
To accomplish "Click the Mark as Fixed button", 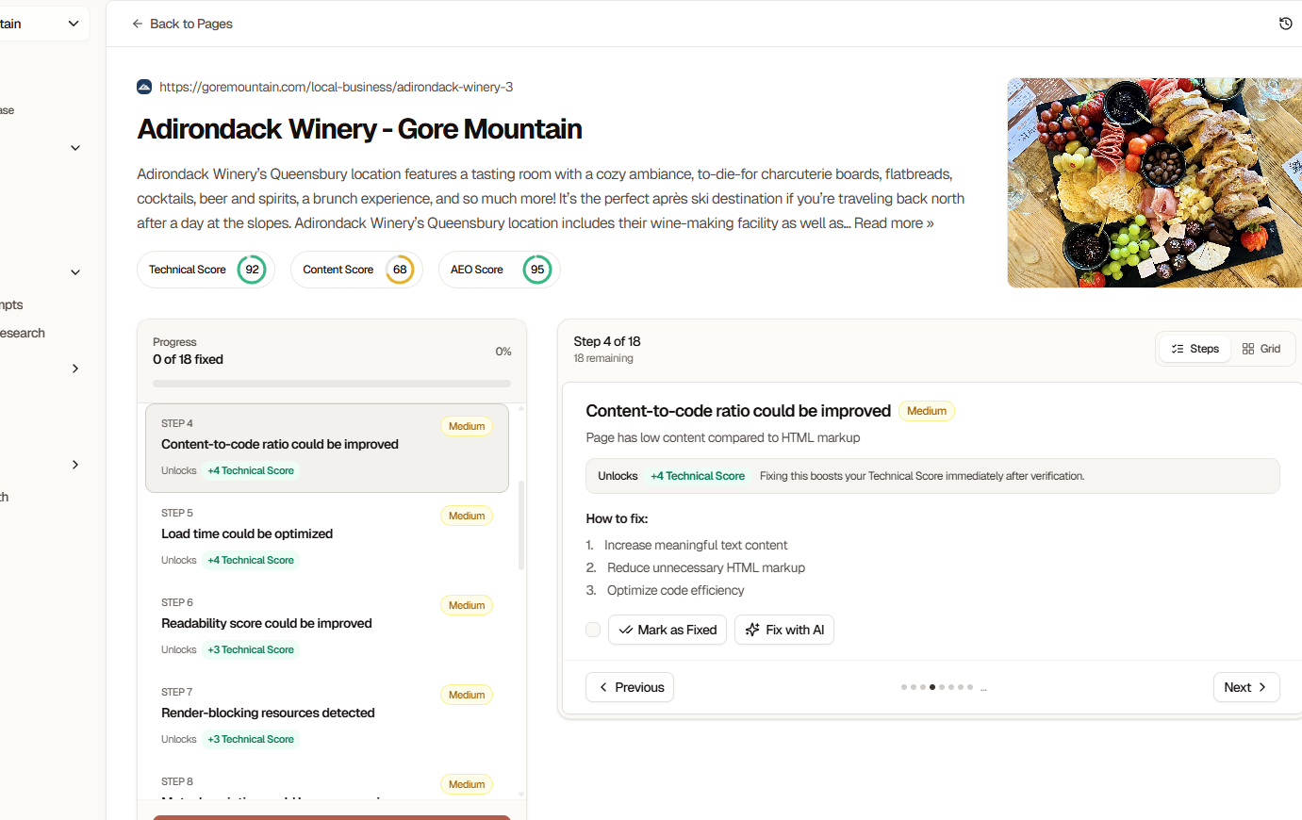I will click(x=667, y=630).
